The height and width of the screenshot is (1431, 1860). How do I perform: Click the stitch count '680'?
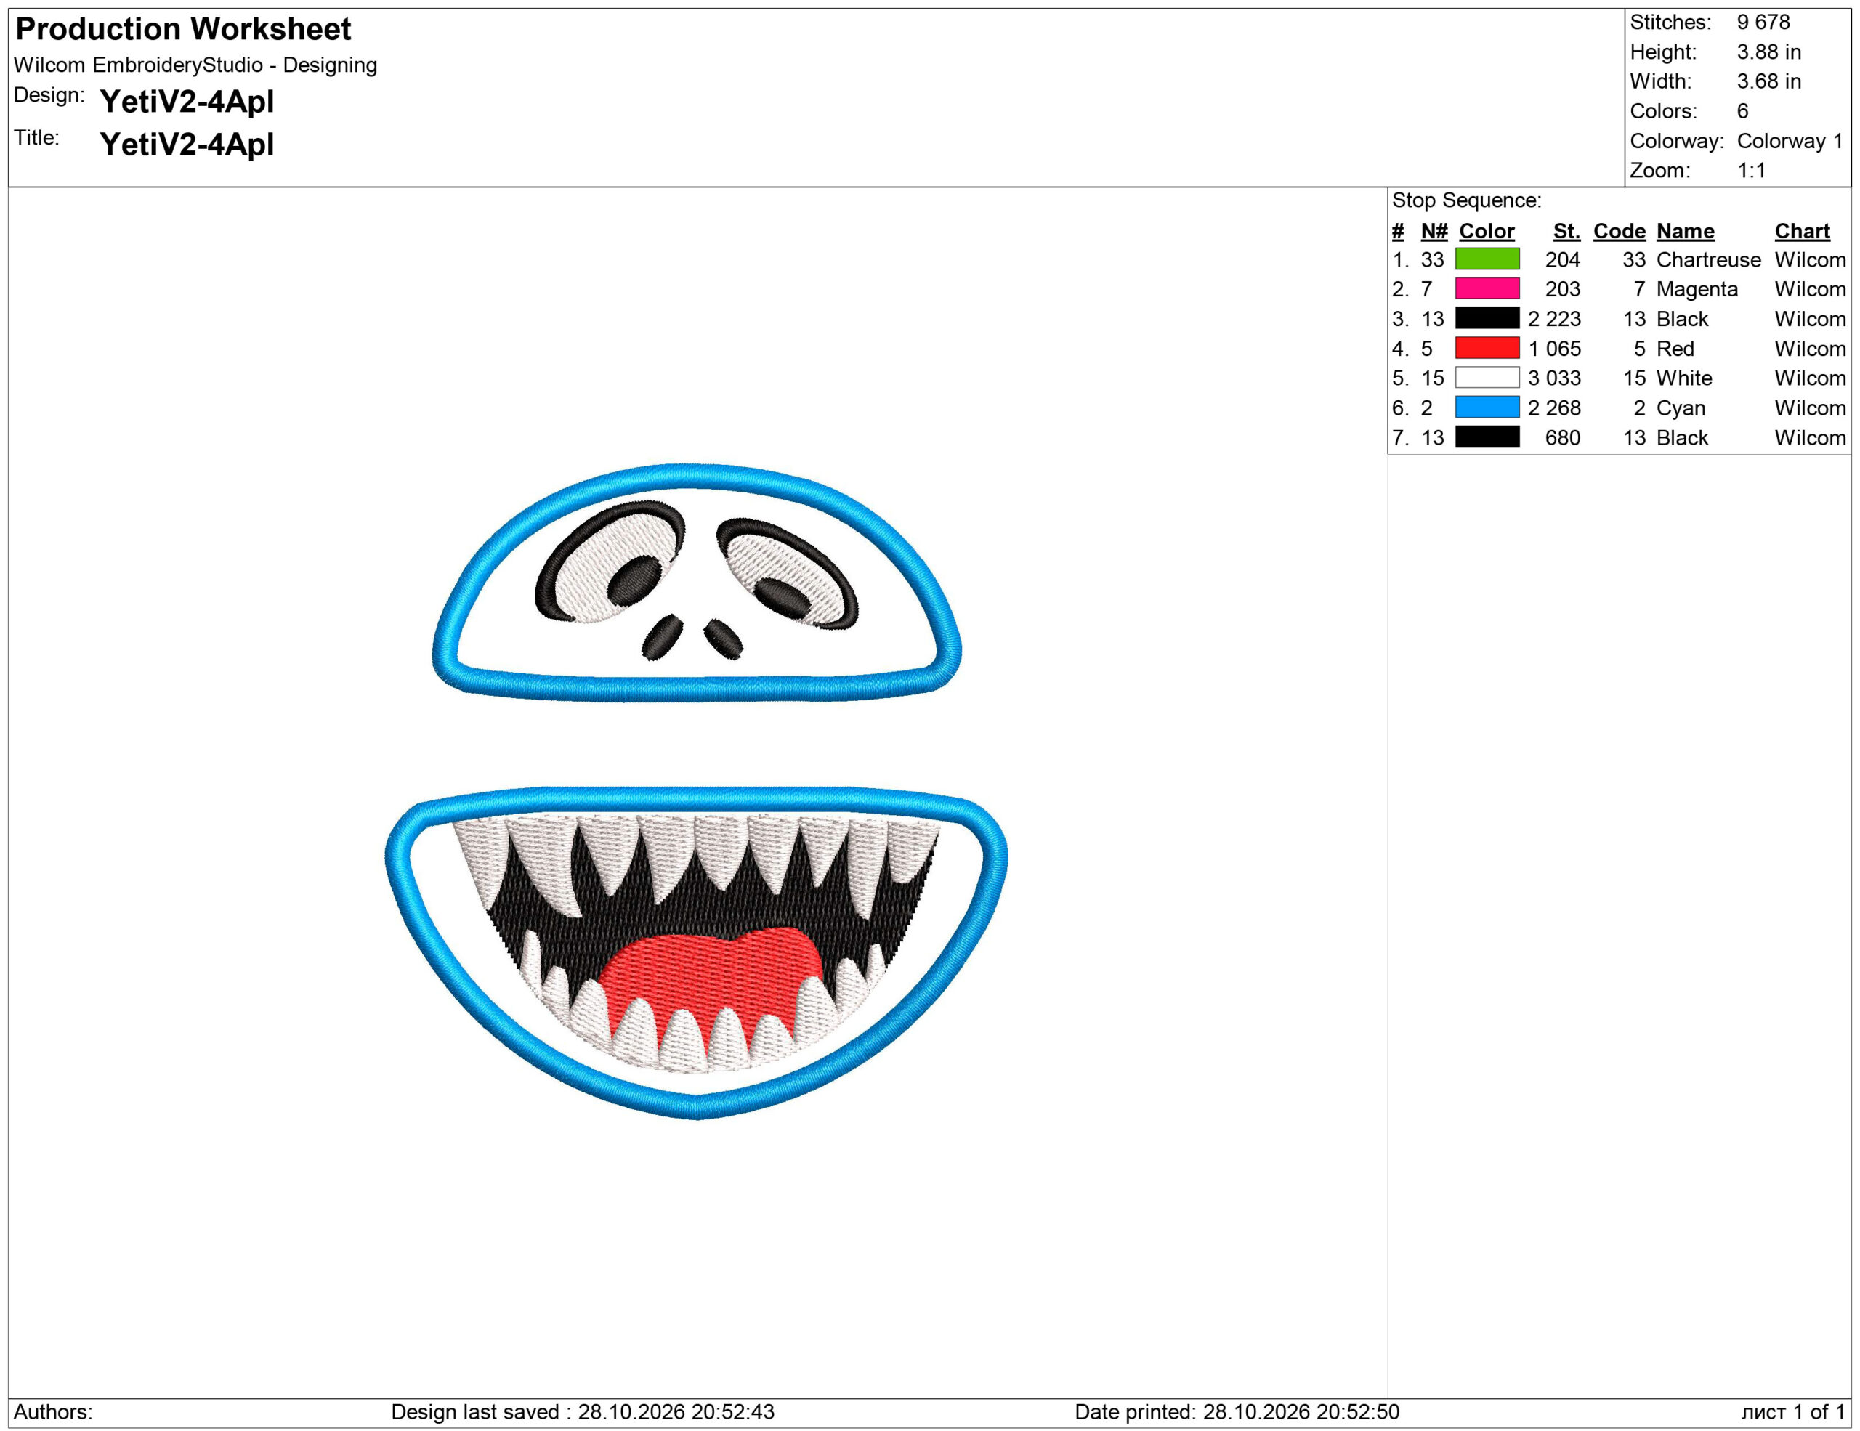point(1562,437)
